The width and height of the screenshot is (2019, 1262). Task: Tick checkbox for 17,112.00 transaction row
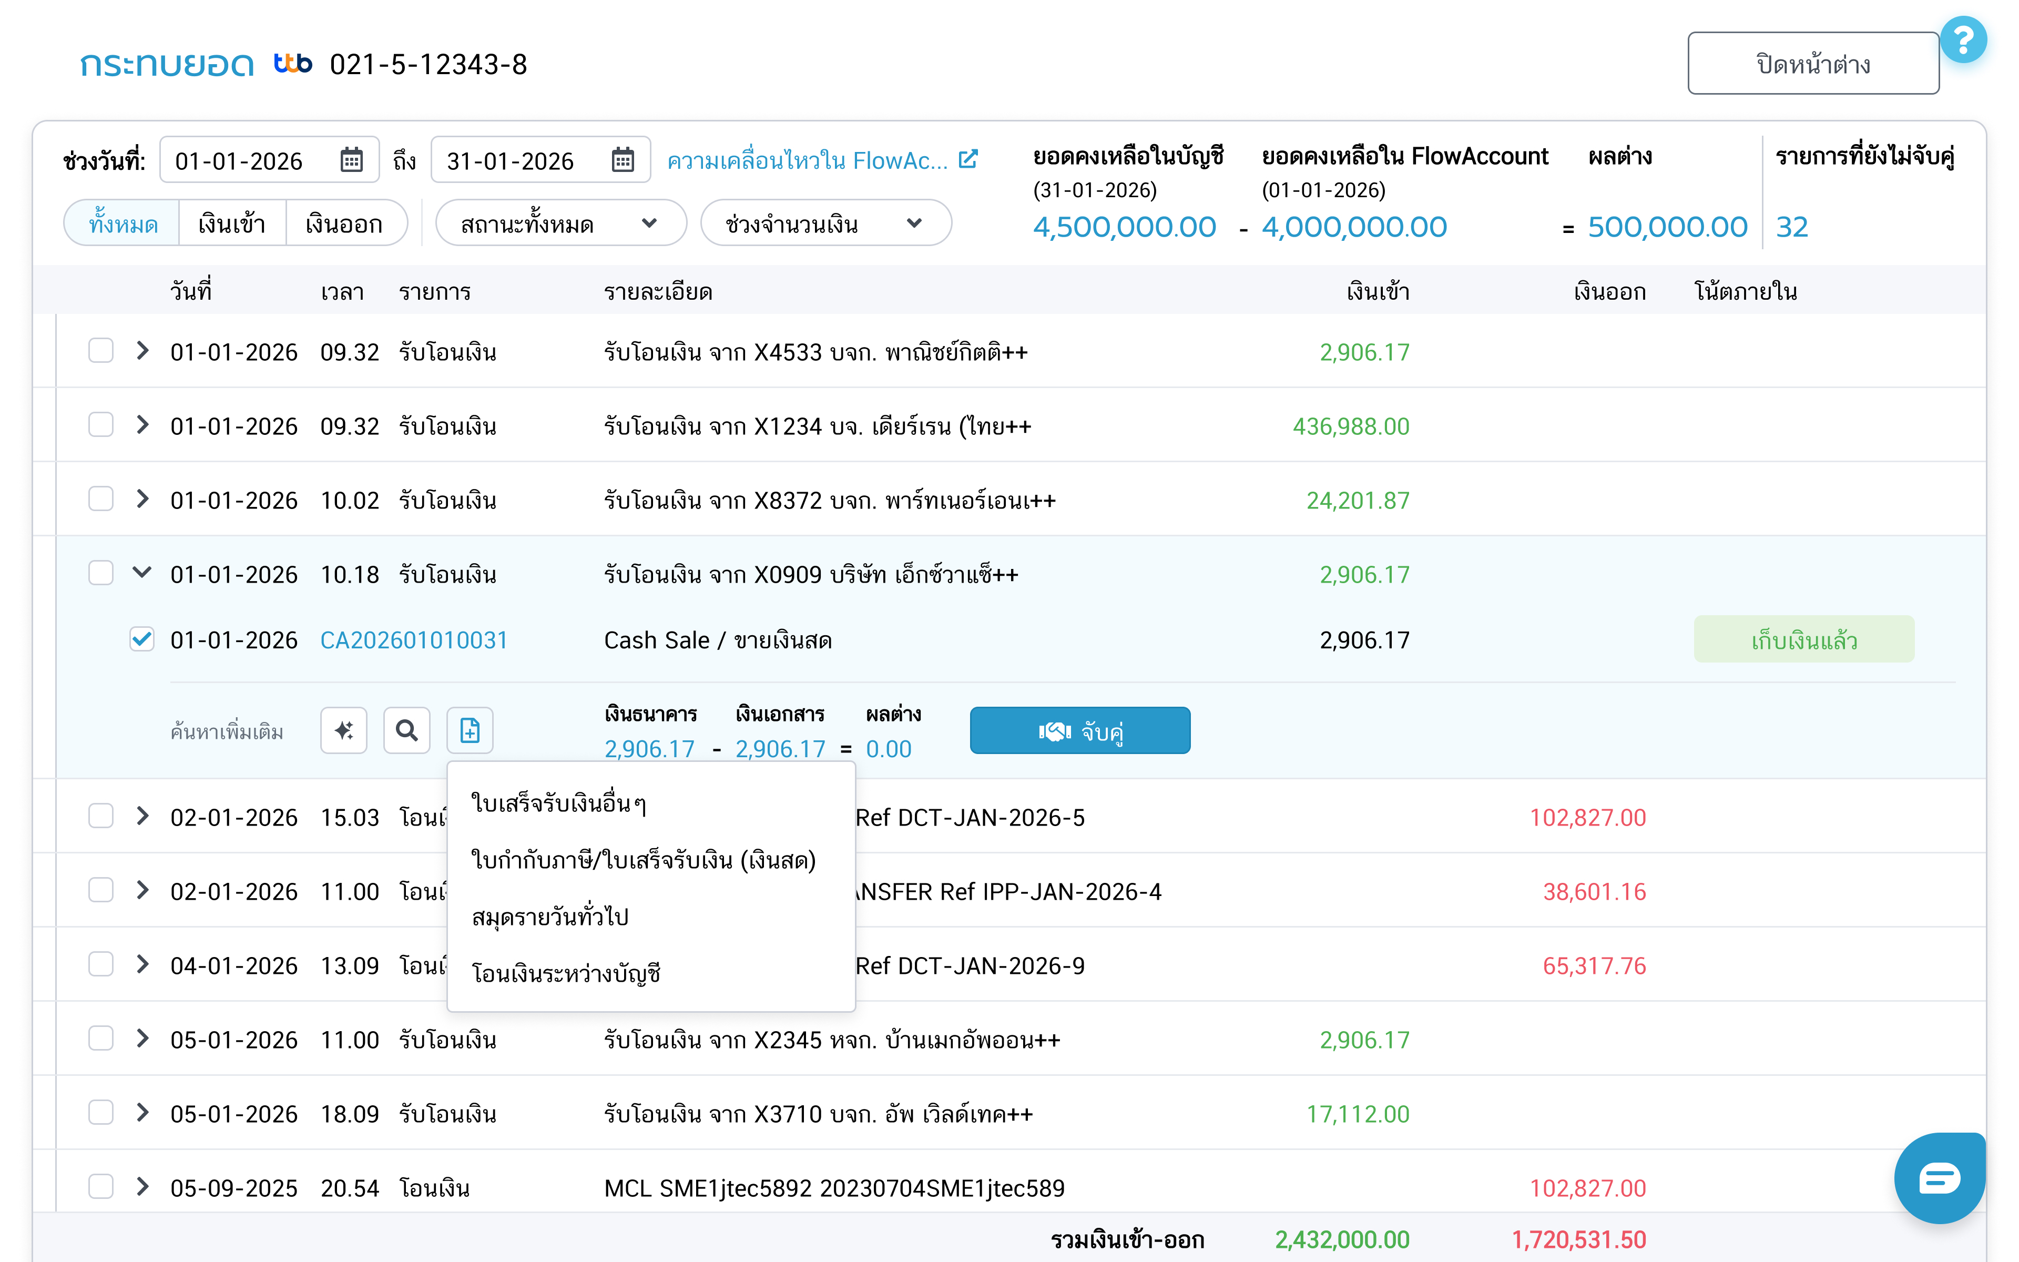[x=101, y=1113]
